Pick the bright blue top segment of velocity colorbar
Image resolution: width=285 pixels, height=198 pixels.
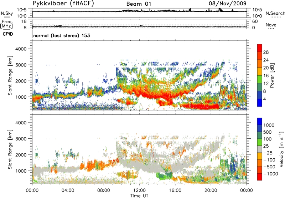click(260, 122)
